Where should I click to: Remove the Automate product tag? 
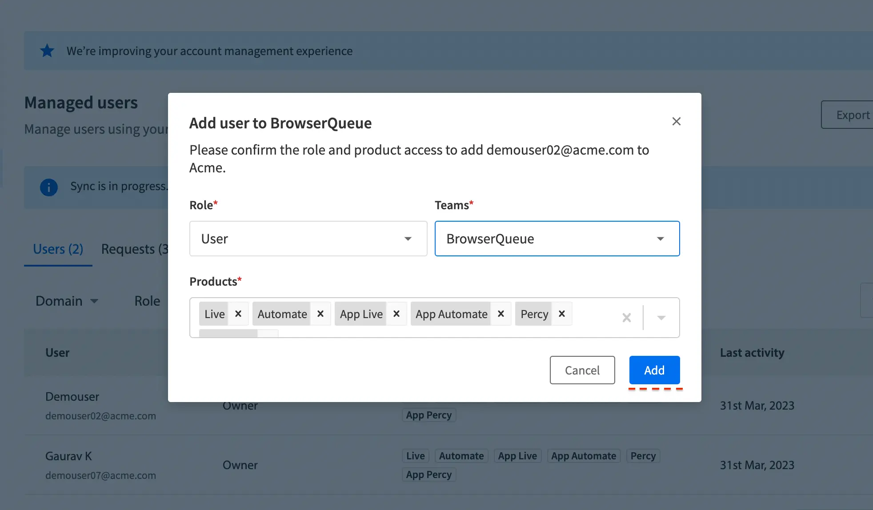(320, 314)
